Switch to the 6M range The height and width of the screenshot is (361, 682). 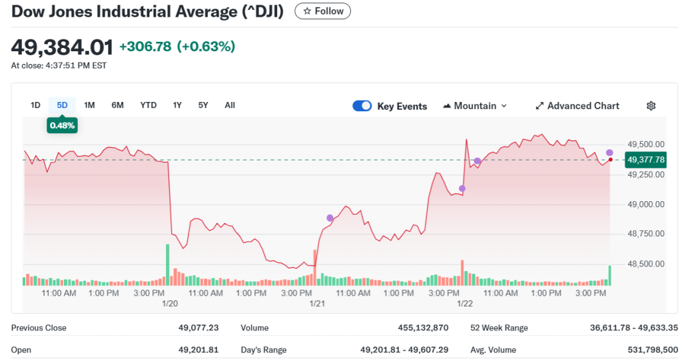pyautogui.click(x=117, y=105)
